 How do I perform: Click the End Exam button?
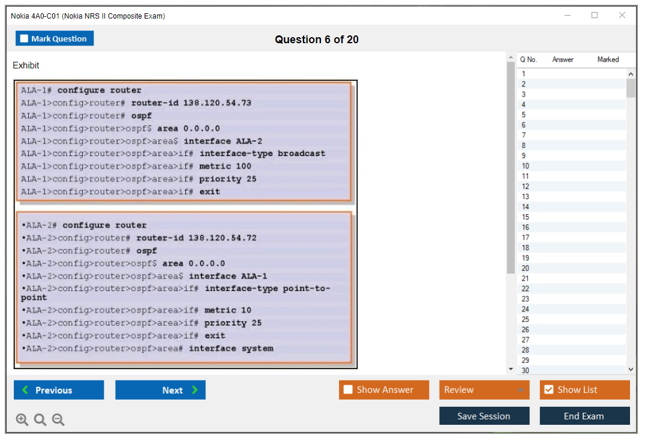point(584,416)
